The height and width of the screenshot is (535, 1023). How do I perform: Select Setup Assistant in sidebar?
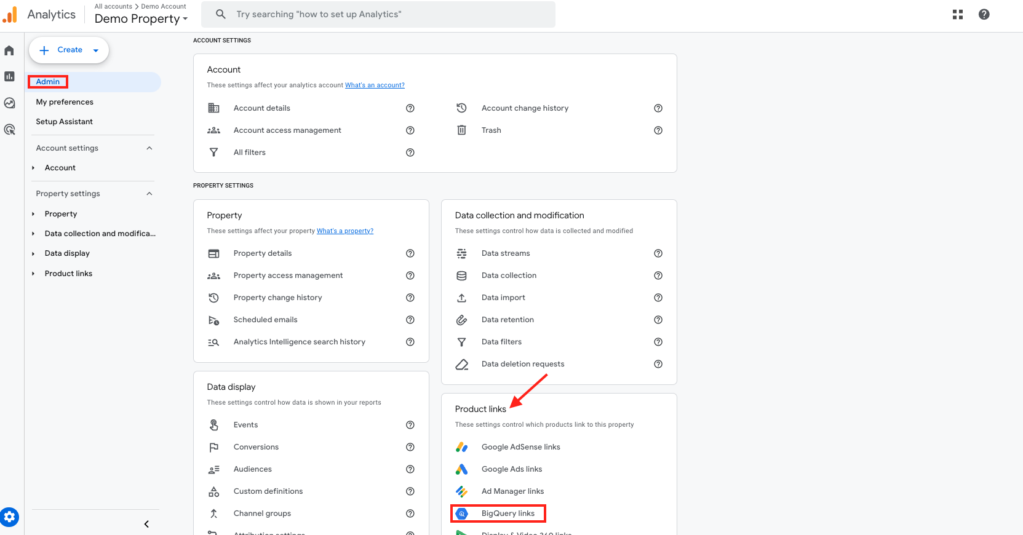click(x=64, y=122)
